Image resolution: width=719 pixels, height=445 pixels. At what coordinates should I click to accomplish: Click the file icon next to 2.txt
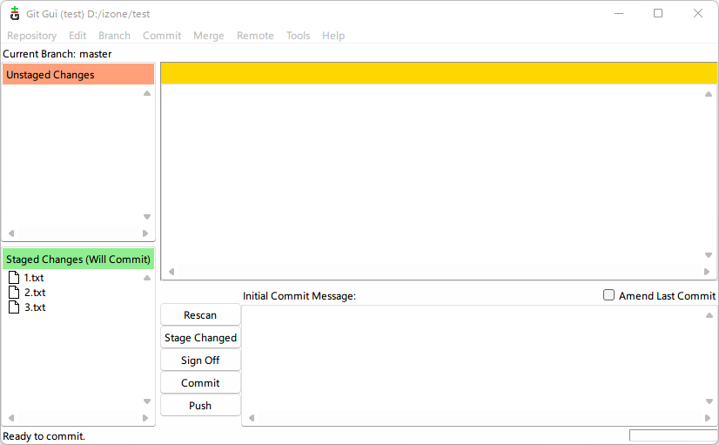pos(13,293)
